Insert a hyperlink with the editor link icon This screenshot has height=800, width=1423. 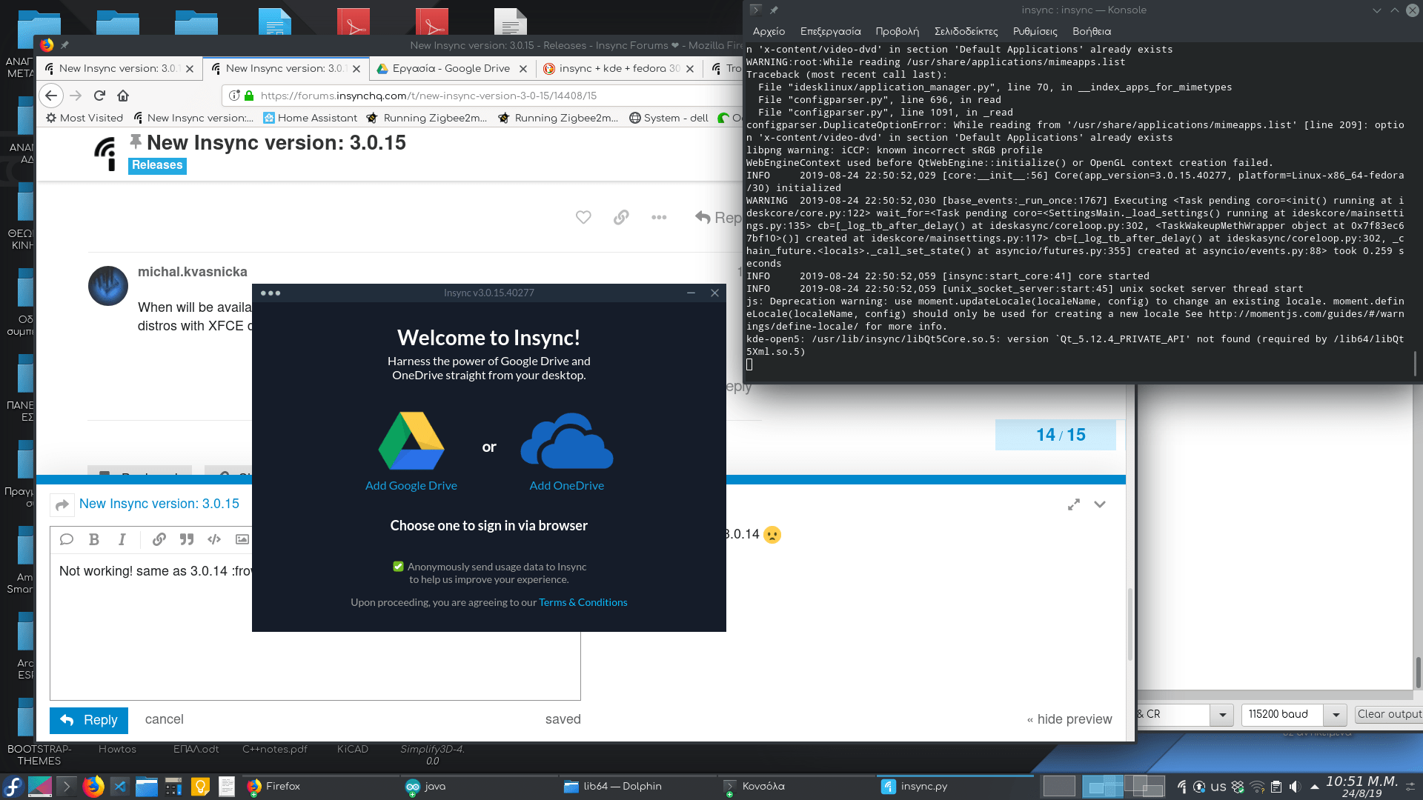click(x=159, y=539)
